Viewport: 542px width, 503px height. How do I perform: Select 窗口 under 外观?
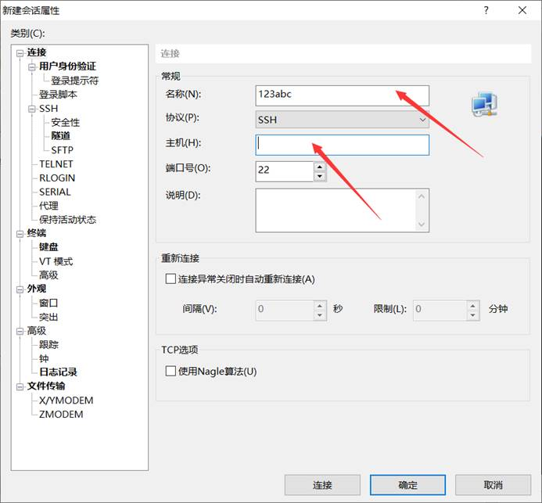(48, 303)
